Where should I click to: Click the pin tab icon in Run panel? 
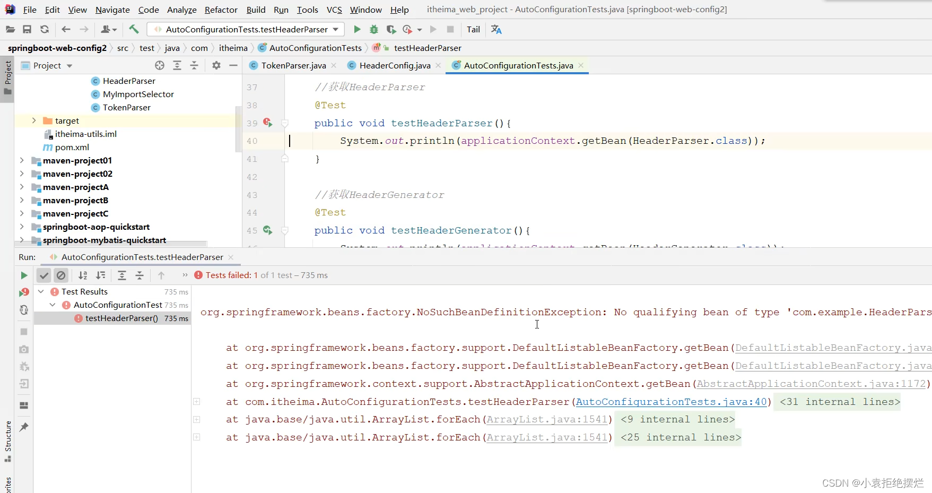[x=24, y=427]
